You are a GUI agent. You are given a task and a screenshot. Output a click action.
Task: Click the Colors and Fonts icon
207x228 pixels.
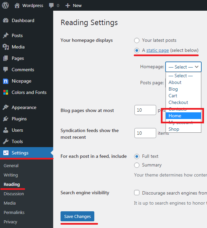6,92
